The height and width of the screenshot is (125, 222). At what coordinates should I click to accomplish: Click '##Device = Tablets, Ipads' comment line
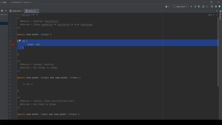tap(47, 101)
